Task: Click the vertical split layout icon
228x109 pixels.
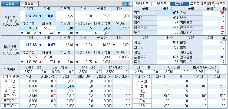Action: (130, 4)
